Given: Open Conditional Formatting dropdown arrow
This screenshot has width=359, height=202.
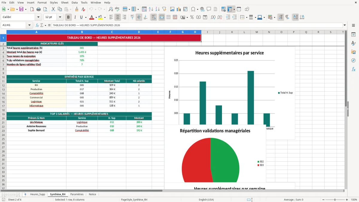Looking at the screenshot, I should click(x=274, y=17).
